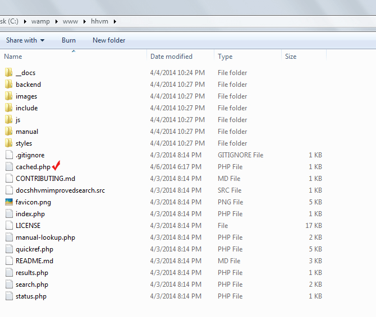The width and height of the screenshot is (376, 317).
Task: Navigate to wamp in the address bar
Action: tap(40, 21)
